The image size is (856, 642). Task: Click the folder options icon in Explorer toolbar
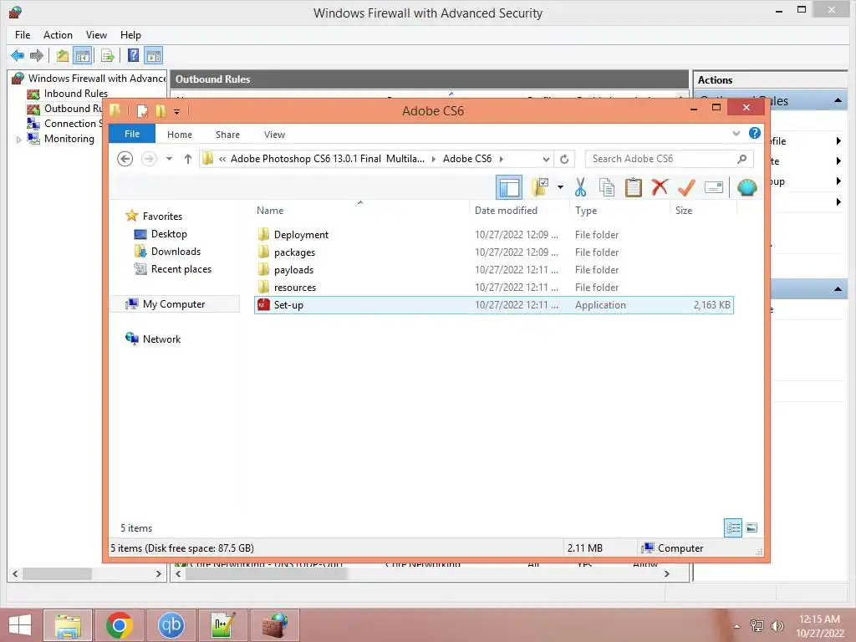point(541,187)
